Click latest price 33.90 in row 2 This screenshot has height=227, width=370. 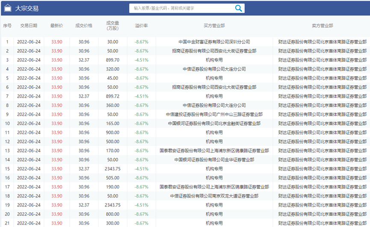tap(56, 51)
